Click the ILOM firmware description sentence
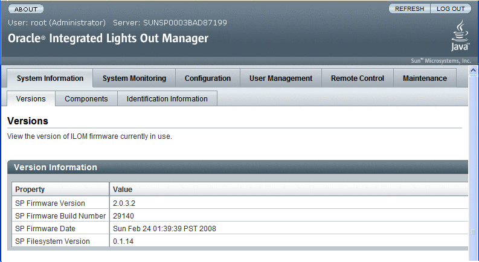Viewport: 479px width, 262px height. 89,136
